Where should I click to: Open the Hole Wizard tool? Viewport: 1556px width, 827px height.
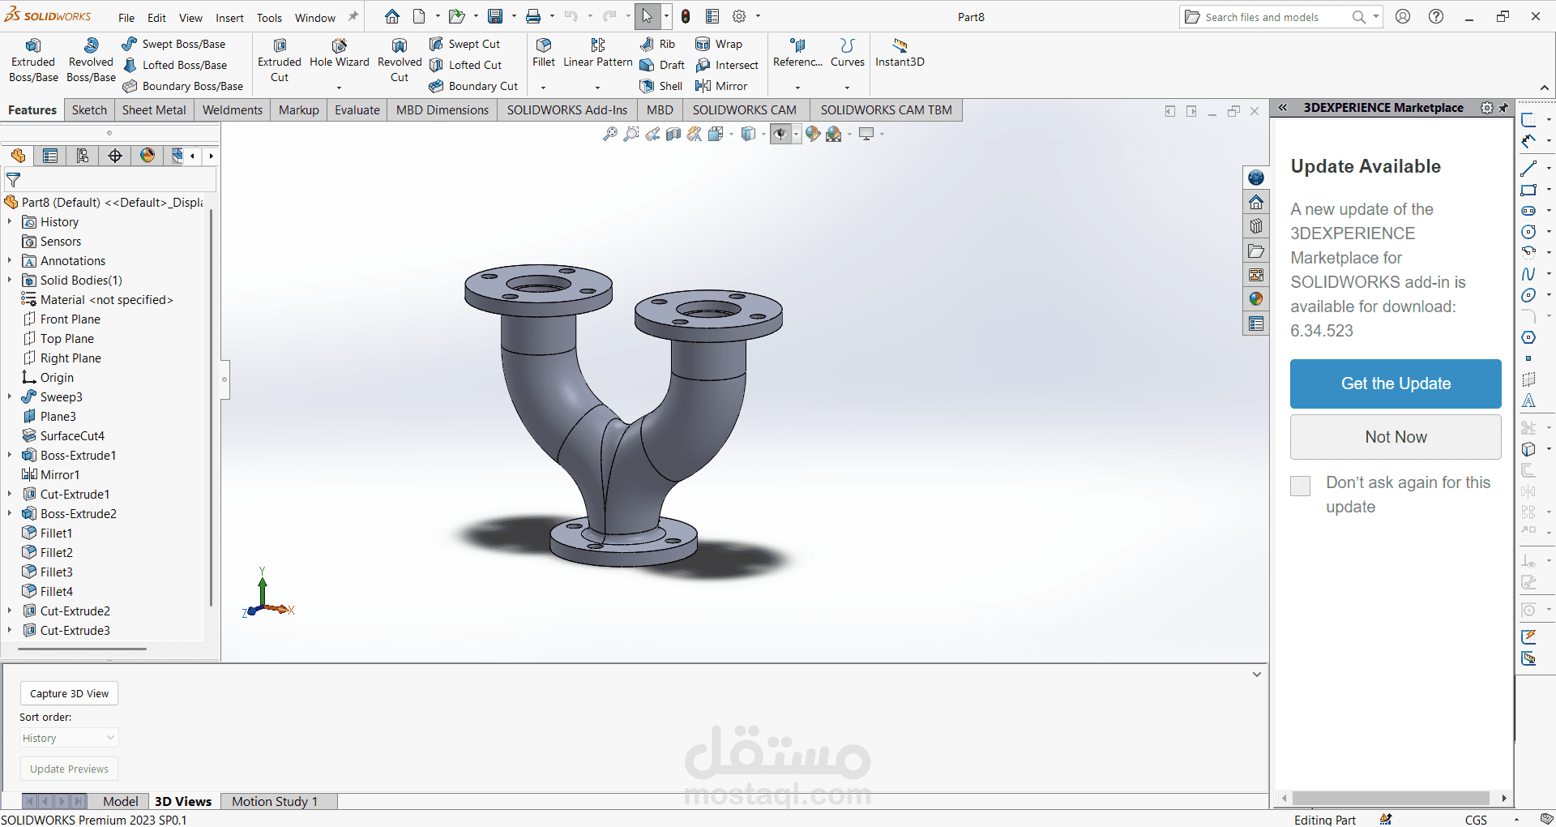click(x=339, y=54)
